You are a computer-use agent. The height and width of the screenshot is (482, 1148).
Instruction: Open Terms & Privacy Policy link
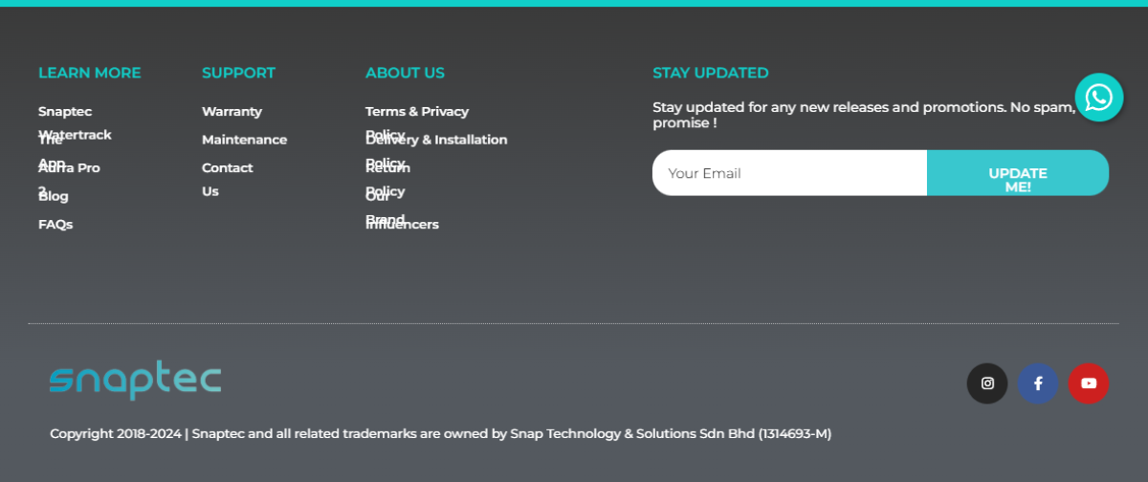[417, 123]
